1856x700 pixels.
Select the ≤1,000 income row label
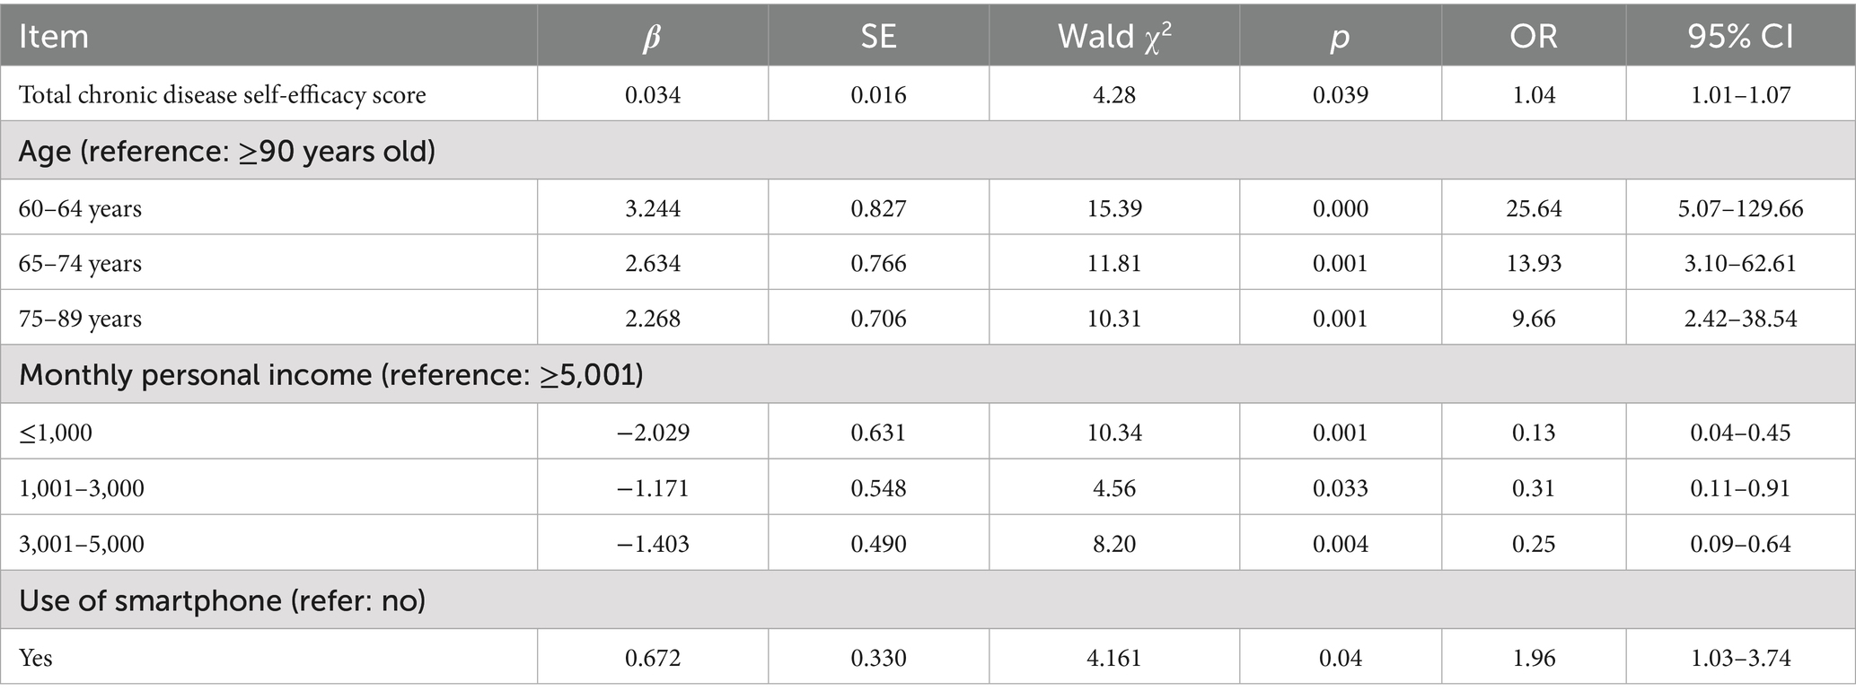pos(56,433)
